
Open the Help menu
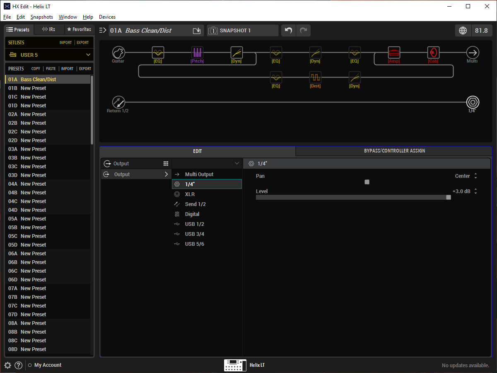click(88, 17)
